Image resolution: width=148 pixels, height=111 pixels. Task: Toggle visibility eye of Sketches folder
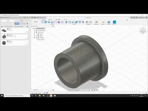pyautogui.click(x=36, y=38)
